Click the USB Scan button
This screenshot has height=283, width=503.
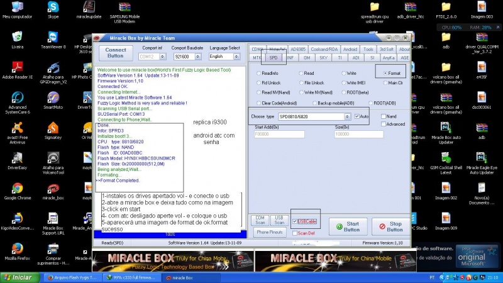pyautogui.click(x=279, y=220)
